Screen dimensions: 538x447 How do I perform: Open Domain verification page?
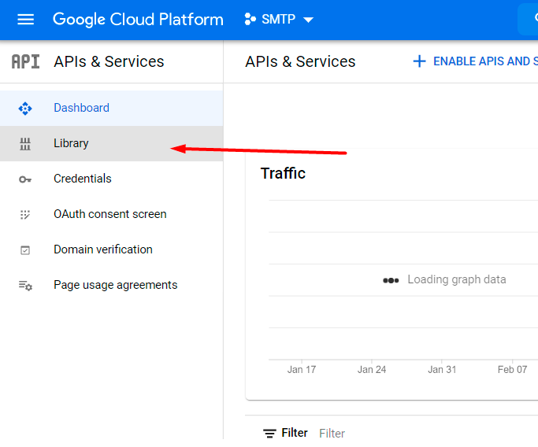[103, 249]
